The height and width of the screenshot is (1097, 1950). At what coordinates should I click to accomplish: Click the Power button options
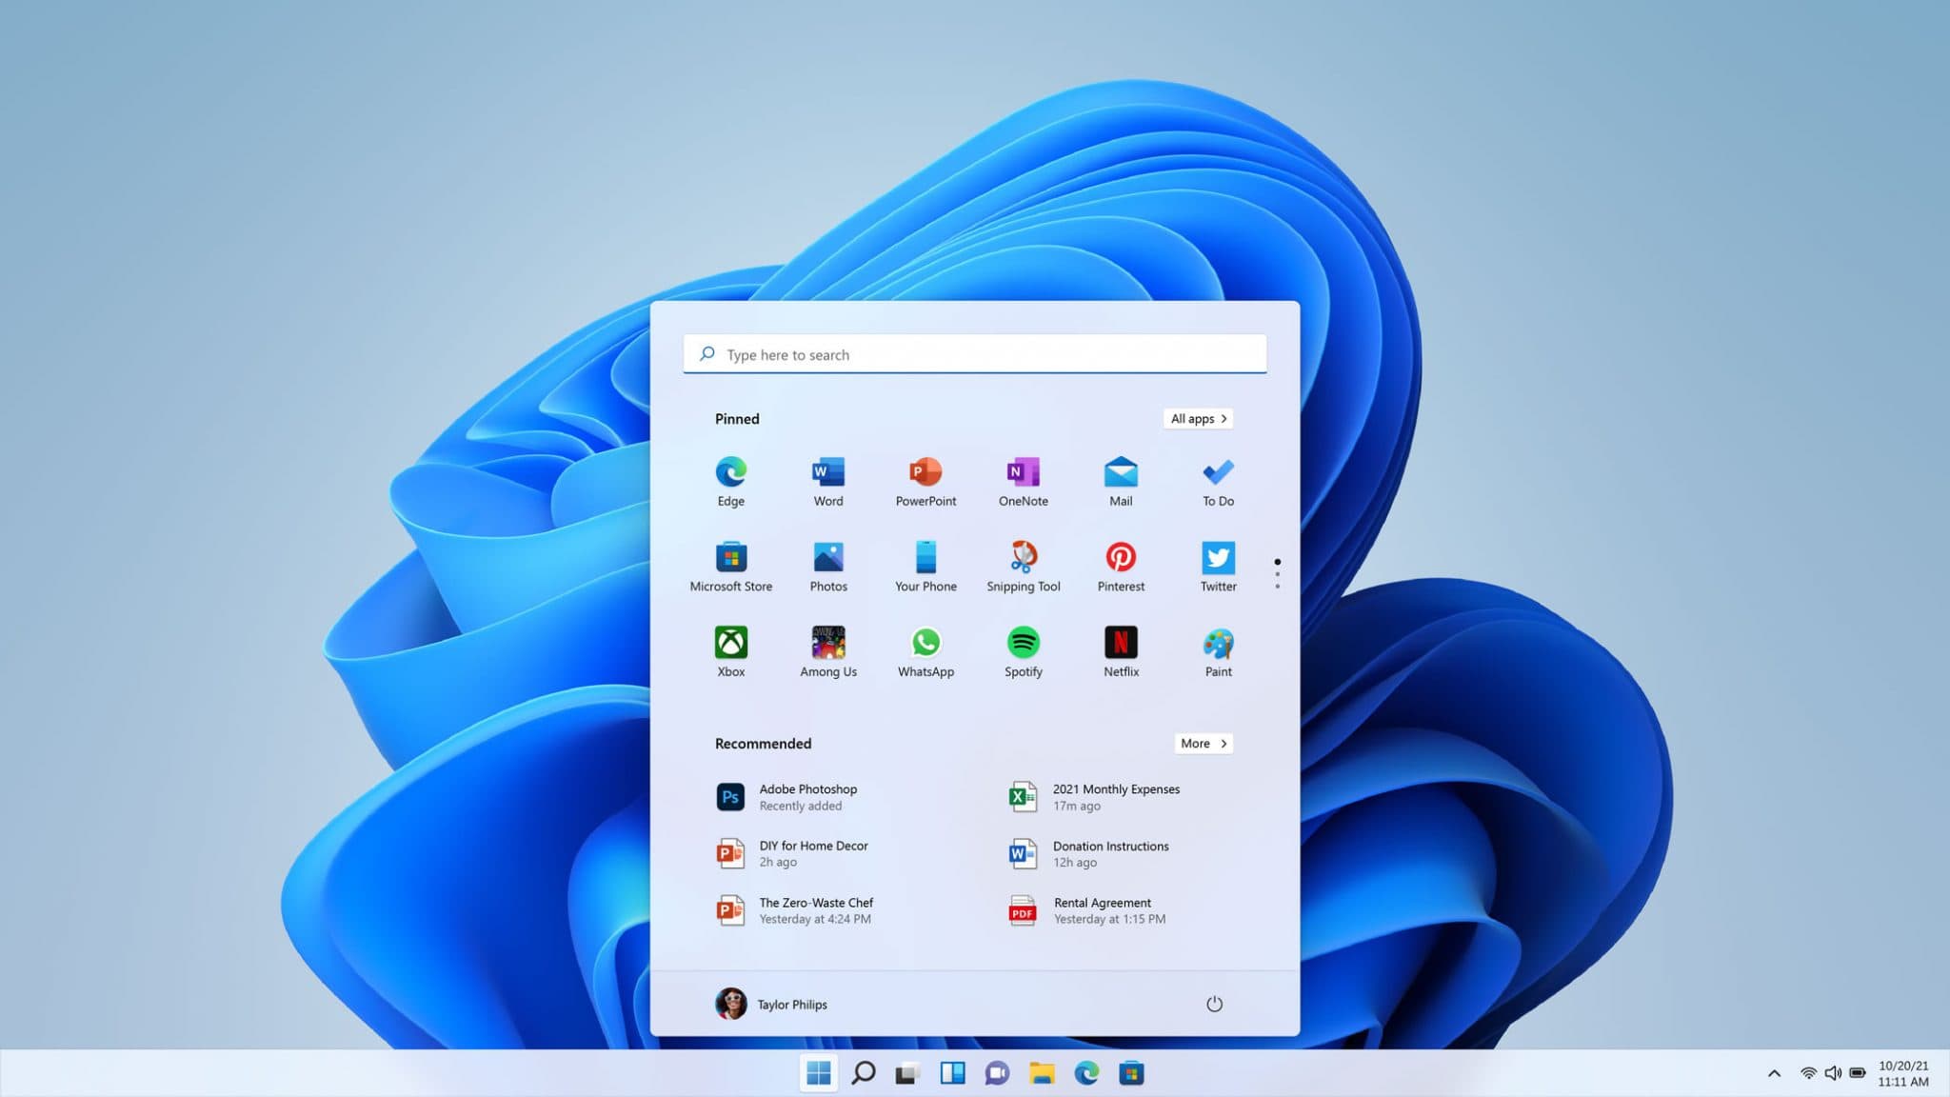coord(1211,1004)
